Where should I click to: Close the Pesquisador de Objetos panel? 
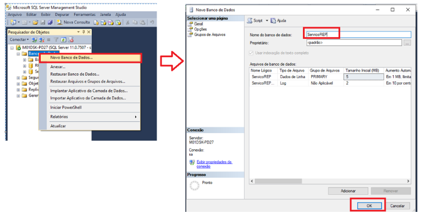coord(89,32)
